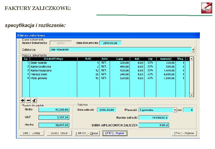Open recipient lookup with the » button
215x149 pixels.
click(x=193, y=50)
